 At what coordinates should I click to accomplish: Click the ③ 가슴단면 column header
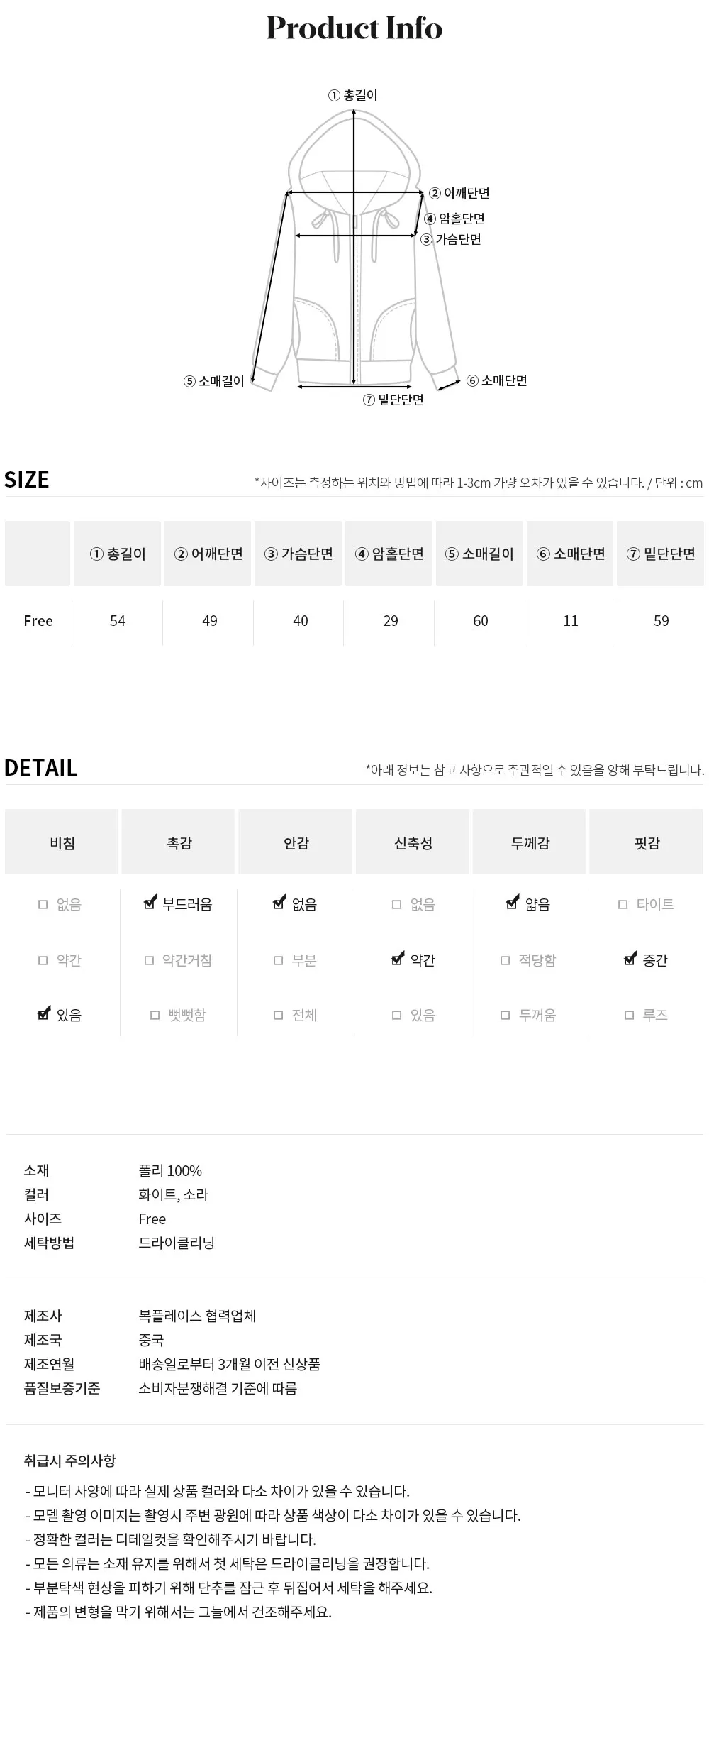tap(298, 554)
